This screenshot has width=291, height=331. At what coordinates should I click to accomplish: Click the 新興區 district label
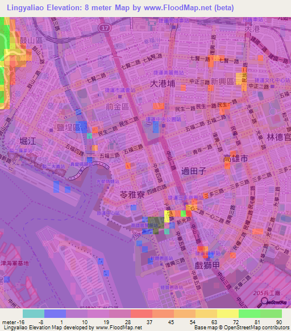click(222, 81)
